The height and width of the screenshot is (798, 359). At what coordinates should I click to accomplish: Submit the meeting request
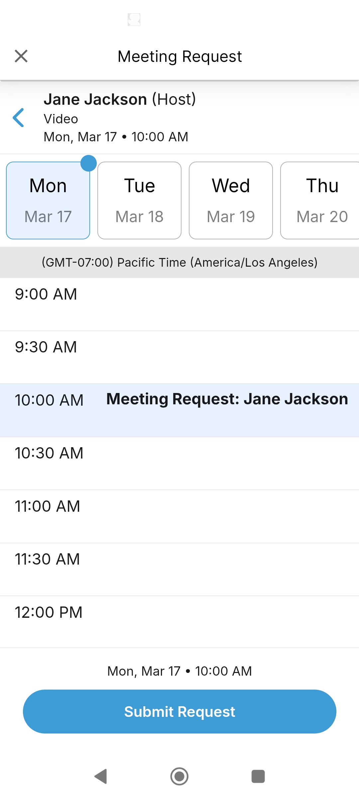(179, 712)
